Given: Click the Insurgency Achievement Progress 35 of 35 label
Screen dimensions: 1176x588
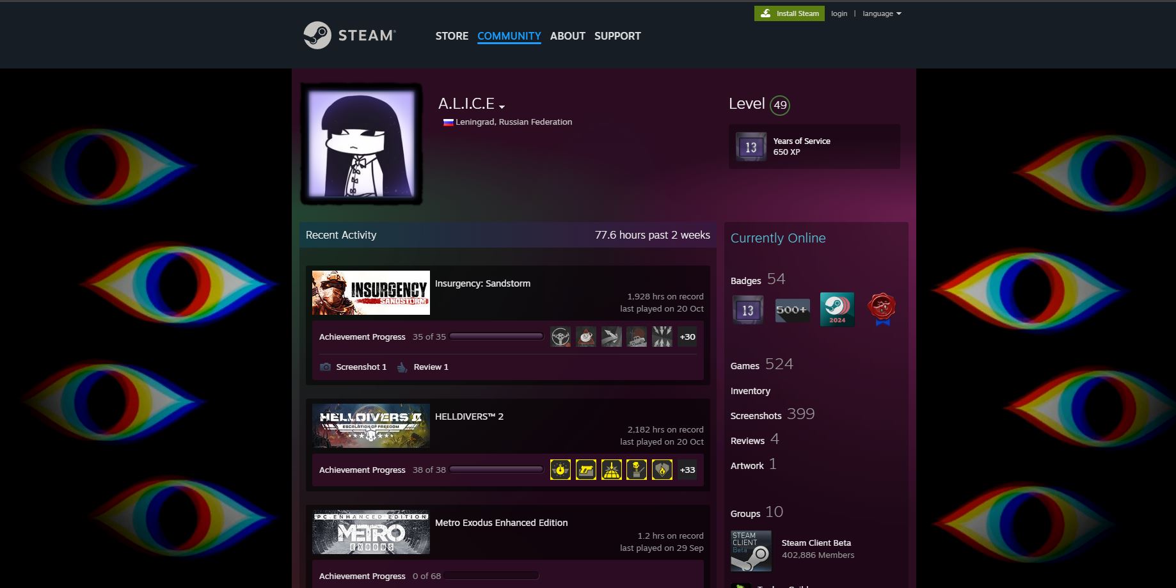Looking at the screenshot, I should (x=382, y=337).
